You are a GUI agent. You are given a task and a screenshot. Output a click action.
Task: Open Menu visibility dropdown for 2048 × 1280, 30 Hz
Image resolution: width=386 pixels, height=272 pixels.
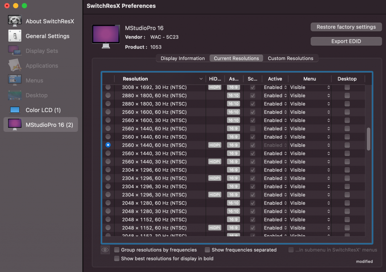[x=310, y=211]
